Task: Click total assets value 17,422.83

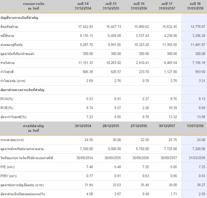Action: pos(86,27)
